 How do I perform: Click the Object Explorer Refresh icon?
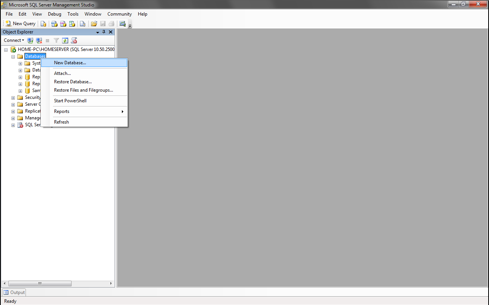pyautogui.click(x=65, y=40)
